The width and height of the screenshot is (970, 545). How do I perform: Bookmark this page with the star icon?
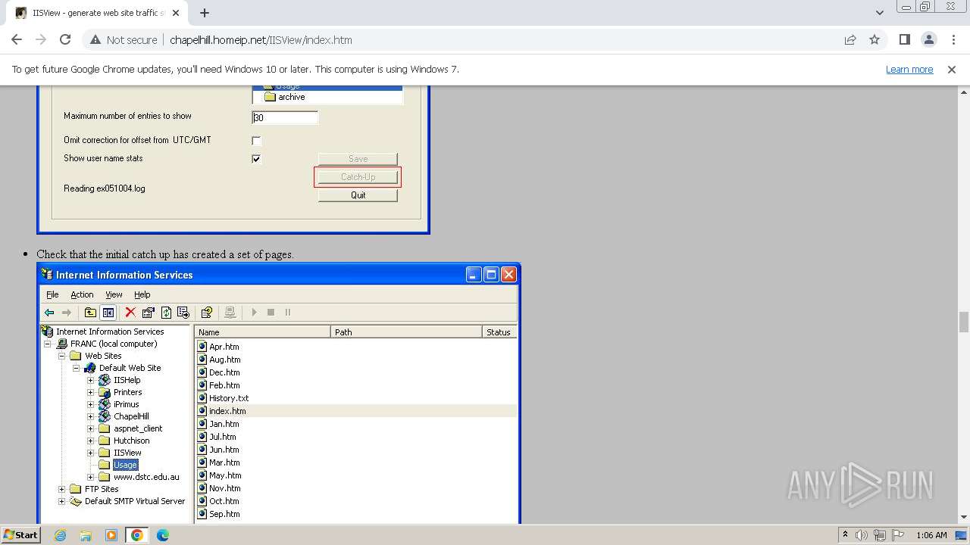[x=875, y=39]
